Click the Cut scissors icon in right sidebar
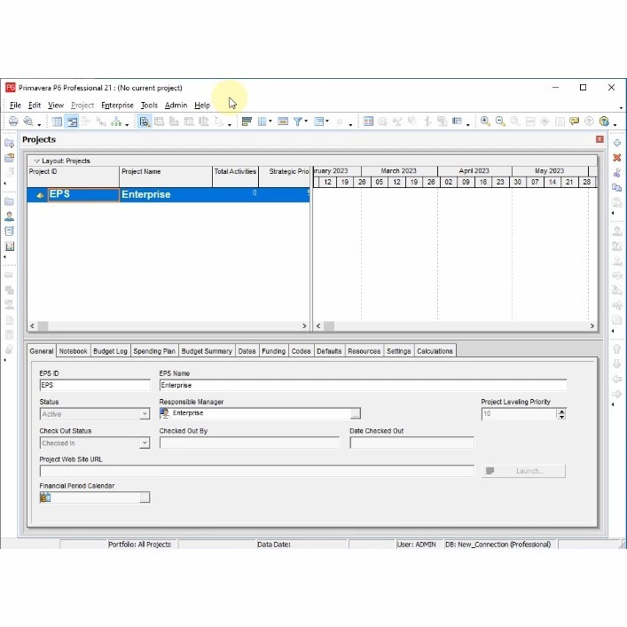Viewport: 627px width, 627px height. pos(617,172)
